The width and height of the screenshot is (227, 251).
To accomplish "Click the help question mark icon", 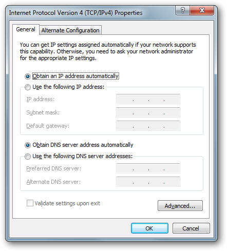I will (x=182, y=10).
